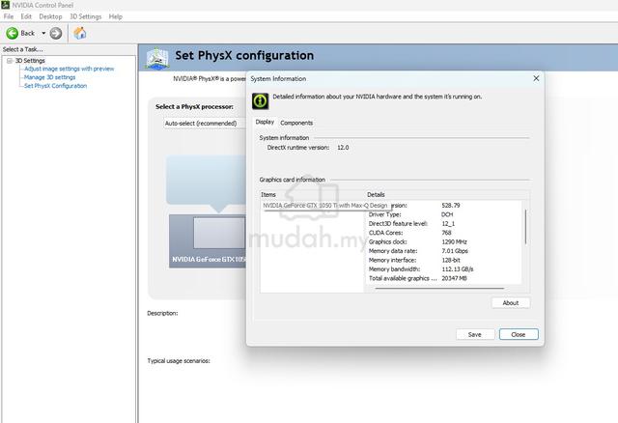
Task: Click the green info icon in System Information
Action: point(261,100)
